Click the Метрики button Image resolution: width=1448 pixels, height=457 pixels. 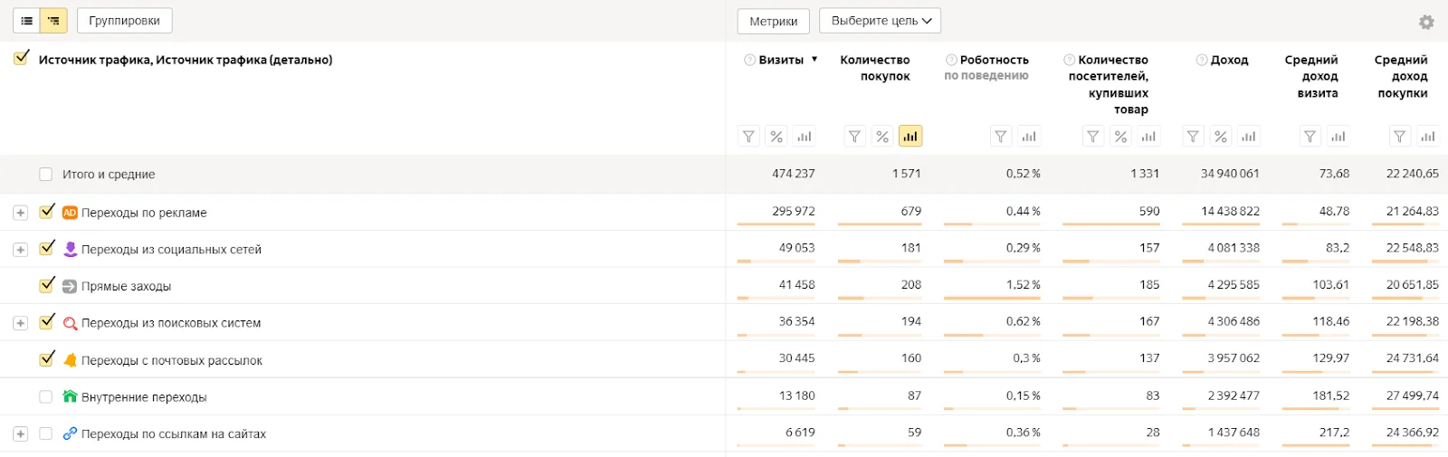click(x=773, y=21)
